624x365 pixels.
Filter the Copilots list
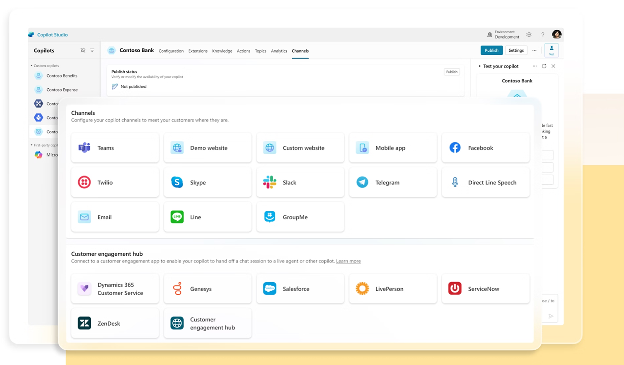tap(92, 50)
